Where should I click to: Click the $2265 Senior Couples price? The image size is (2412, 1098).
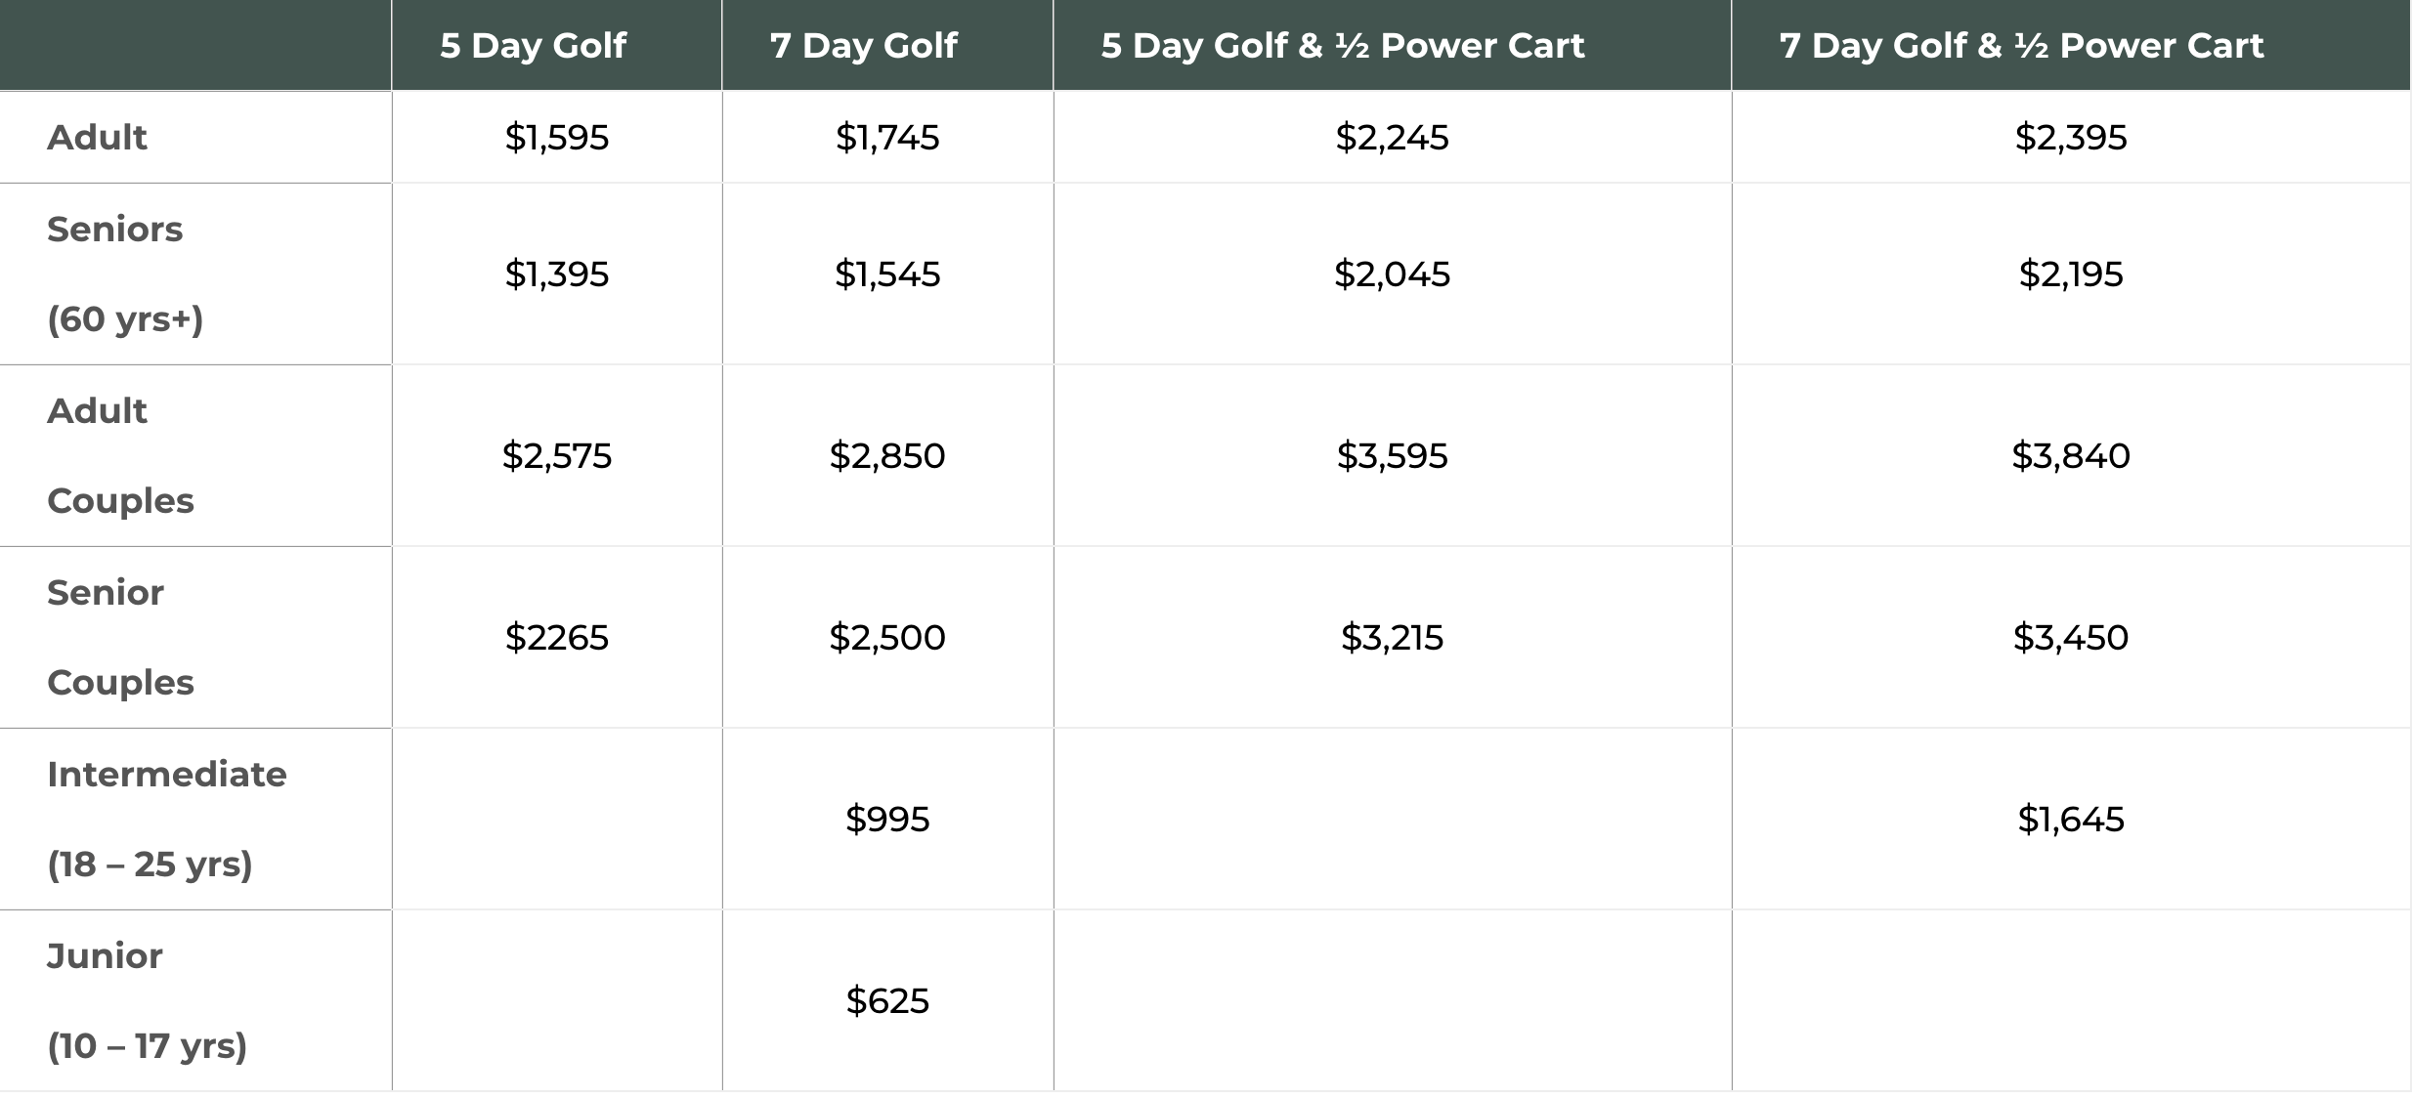coord(557,638)
